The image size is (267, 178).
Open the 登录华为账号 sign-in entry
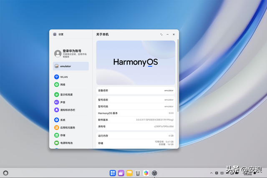click(x=71, y=53)
